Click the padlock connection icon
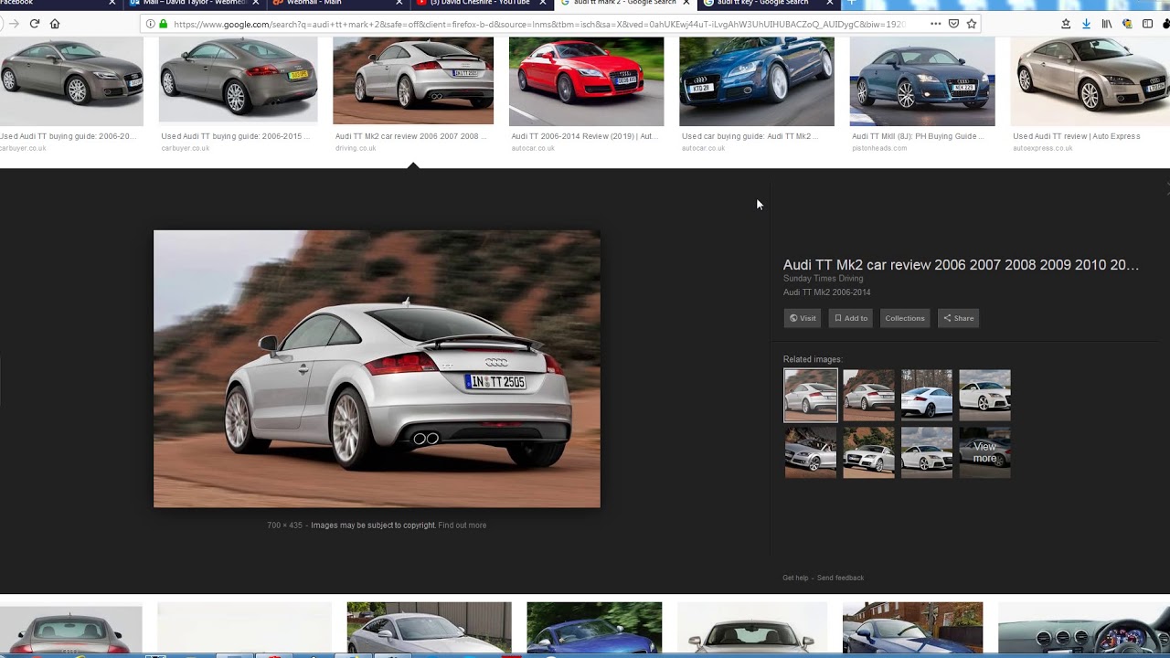Viewport: 1170px width, 658px height. (164, 24)
